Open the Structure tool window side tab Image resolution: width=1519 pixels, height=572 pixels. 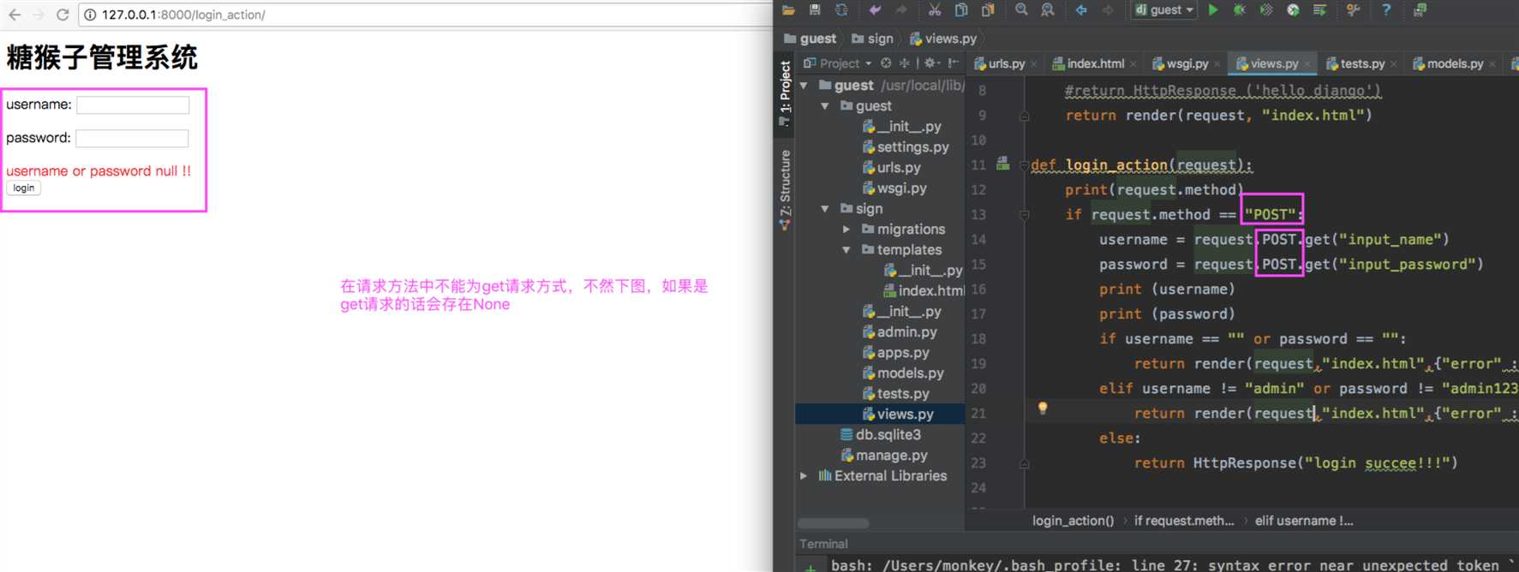pyautogui.click(x=785, y=190)
